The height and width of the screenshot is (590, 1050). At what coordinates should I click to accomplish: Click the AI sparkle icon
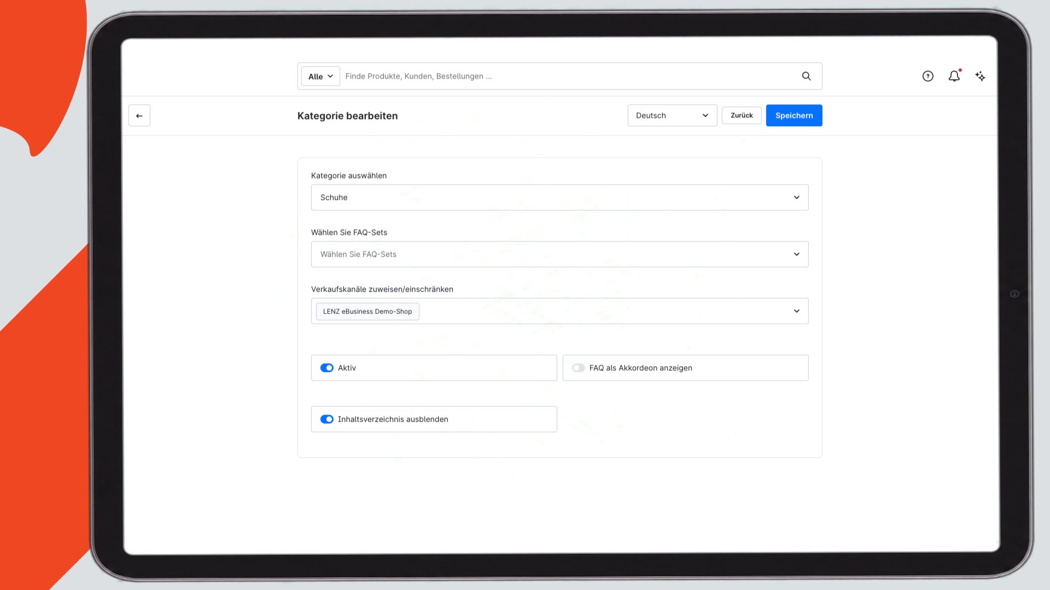coord(981,76)
